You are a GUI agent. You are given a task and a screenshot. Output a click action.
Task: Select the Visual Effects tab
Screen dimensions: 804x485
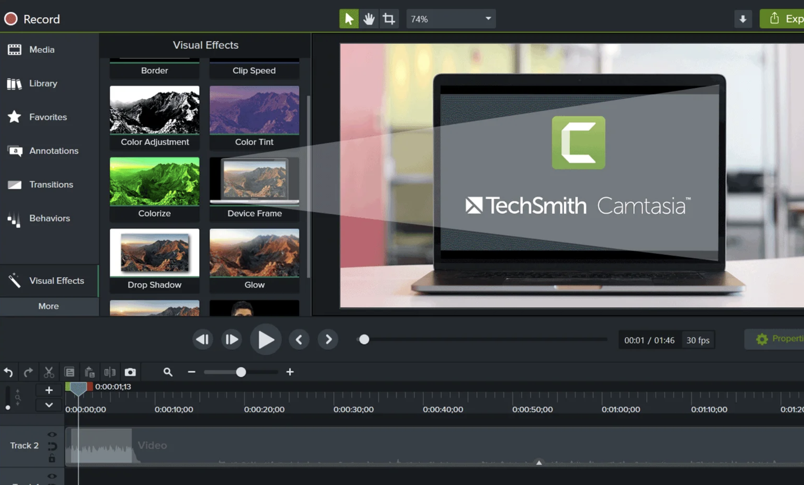[x=49, y=281]
